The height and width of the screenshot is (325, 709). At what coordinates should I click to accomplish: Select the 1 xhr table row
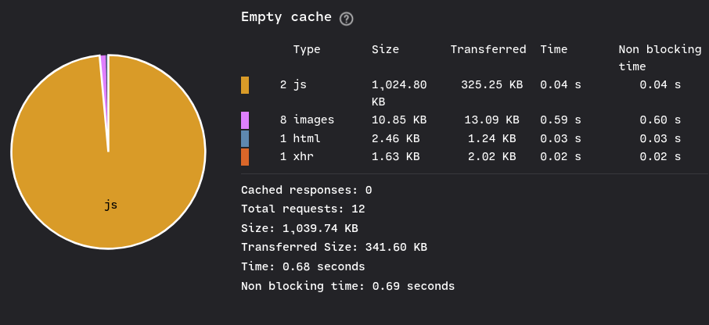click(x=474, y=156)
